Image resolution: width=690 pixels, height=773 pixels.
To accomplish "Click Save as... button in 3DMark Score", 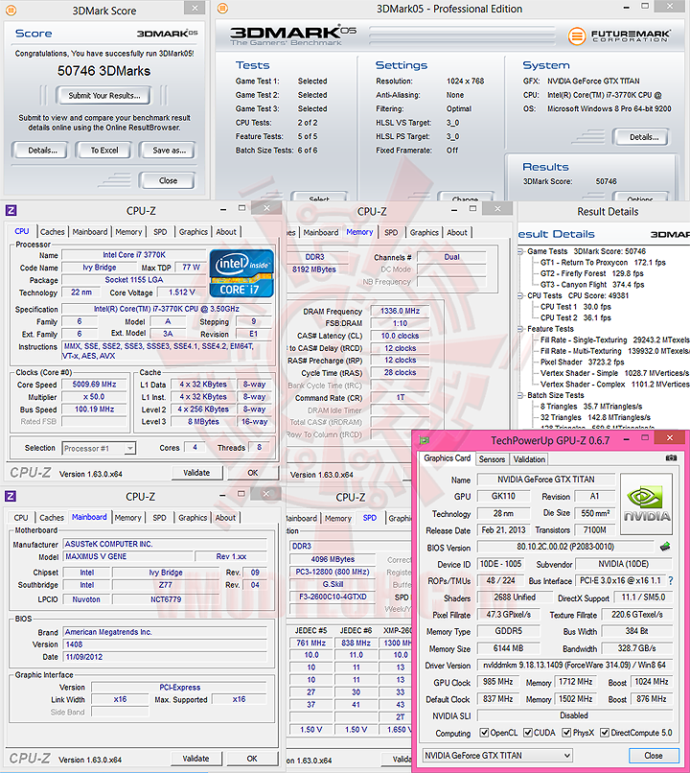I will pyautogui.click(x=169, y=150).
